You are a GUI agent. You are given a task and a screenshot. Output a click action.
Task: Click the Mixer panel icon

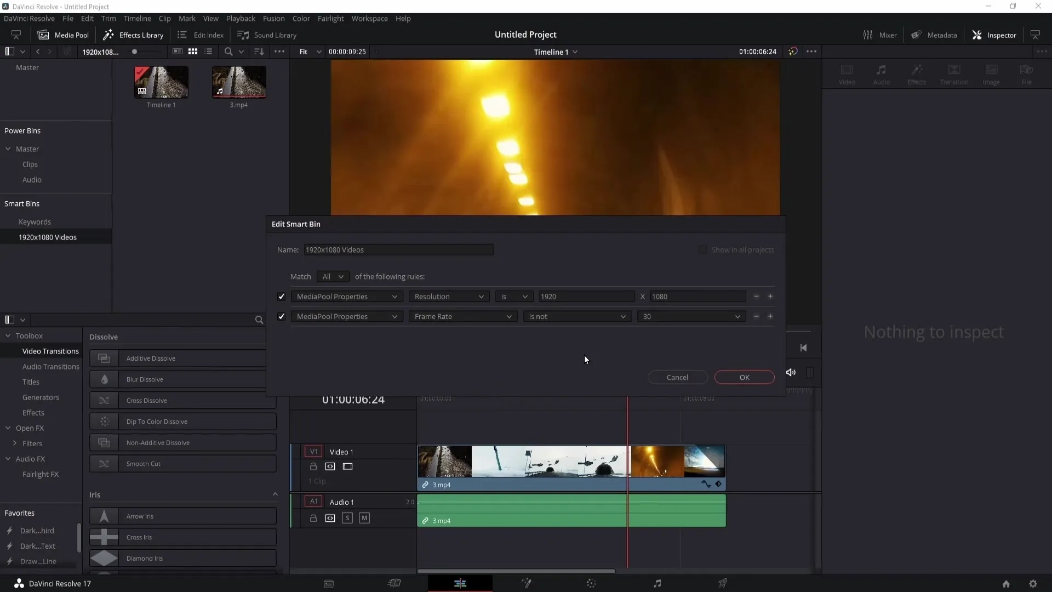[x=867, y=35]
